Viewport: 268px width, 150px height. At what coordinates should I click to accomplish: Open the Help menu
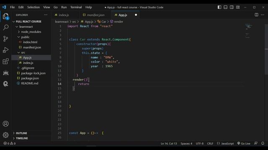88,7
